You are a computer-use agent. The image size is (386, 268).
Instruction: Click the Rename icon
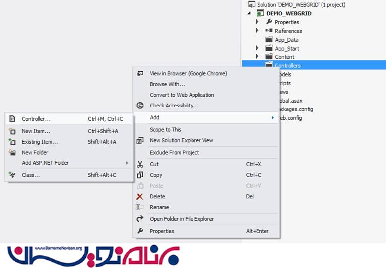click(x=140, y=207)
